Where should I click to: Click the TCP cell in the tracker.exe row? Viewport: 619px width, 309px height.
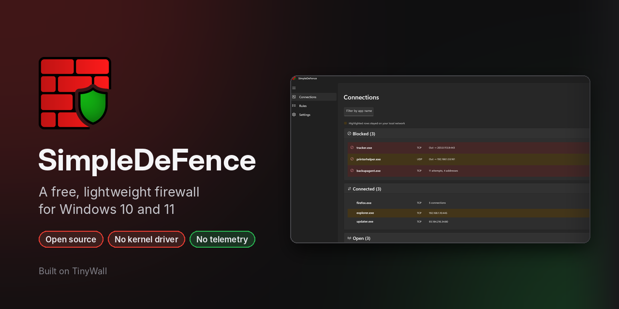click(x=419, y=148)
